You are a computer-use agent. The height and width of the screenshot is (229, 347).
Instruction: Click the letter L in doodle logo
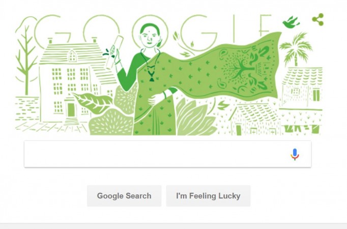pos(235,29)
